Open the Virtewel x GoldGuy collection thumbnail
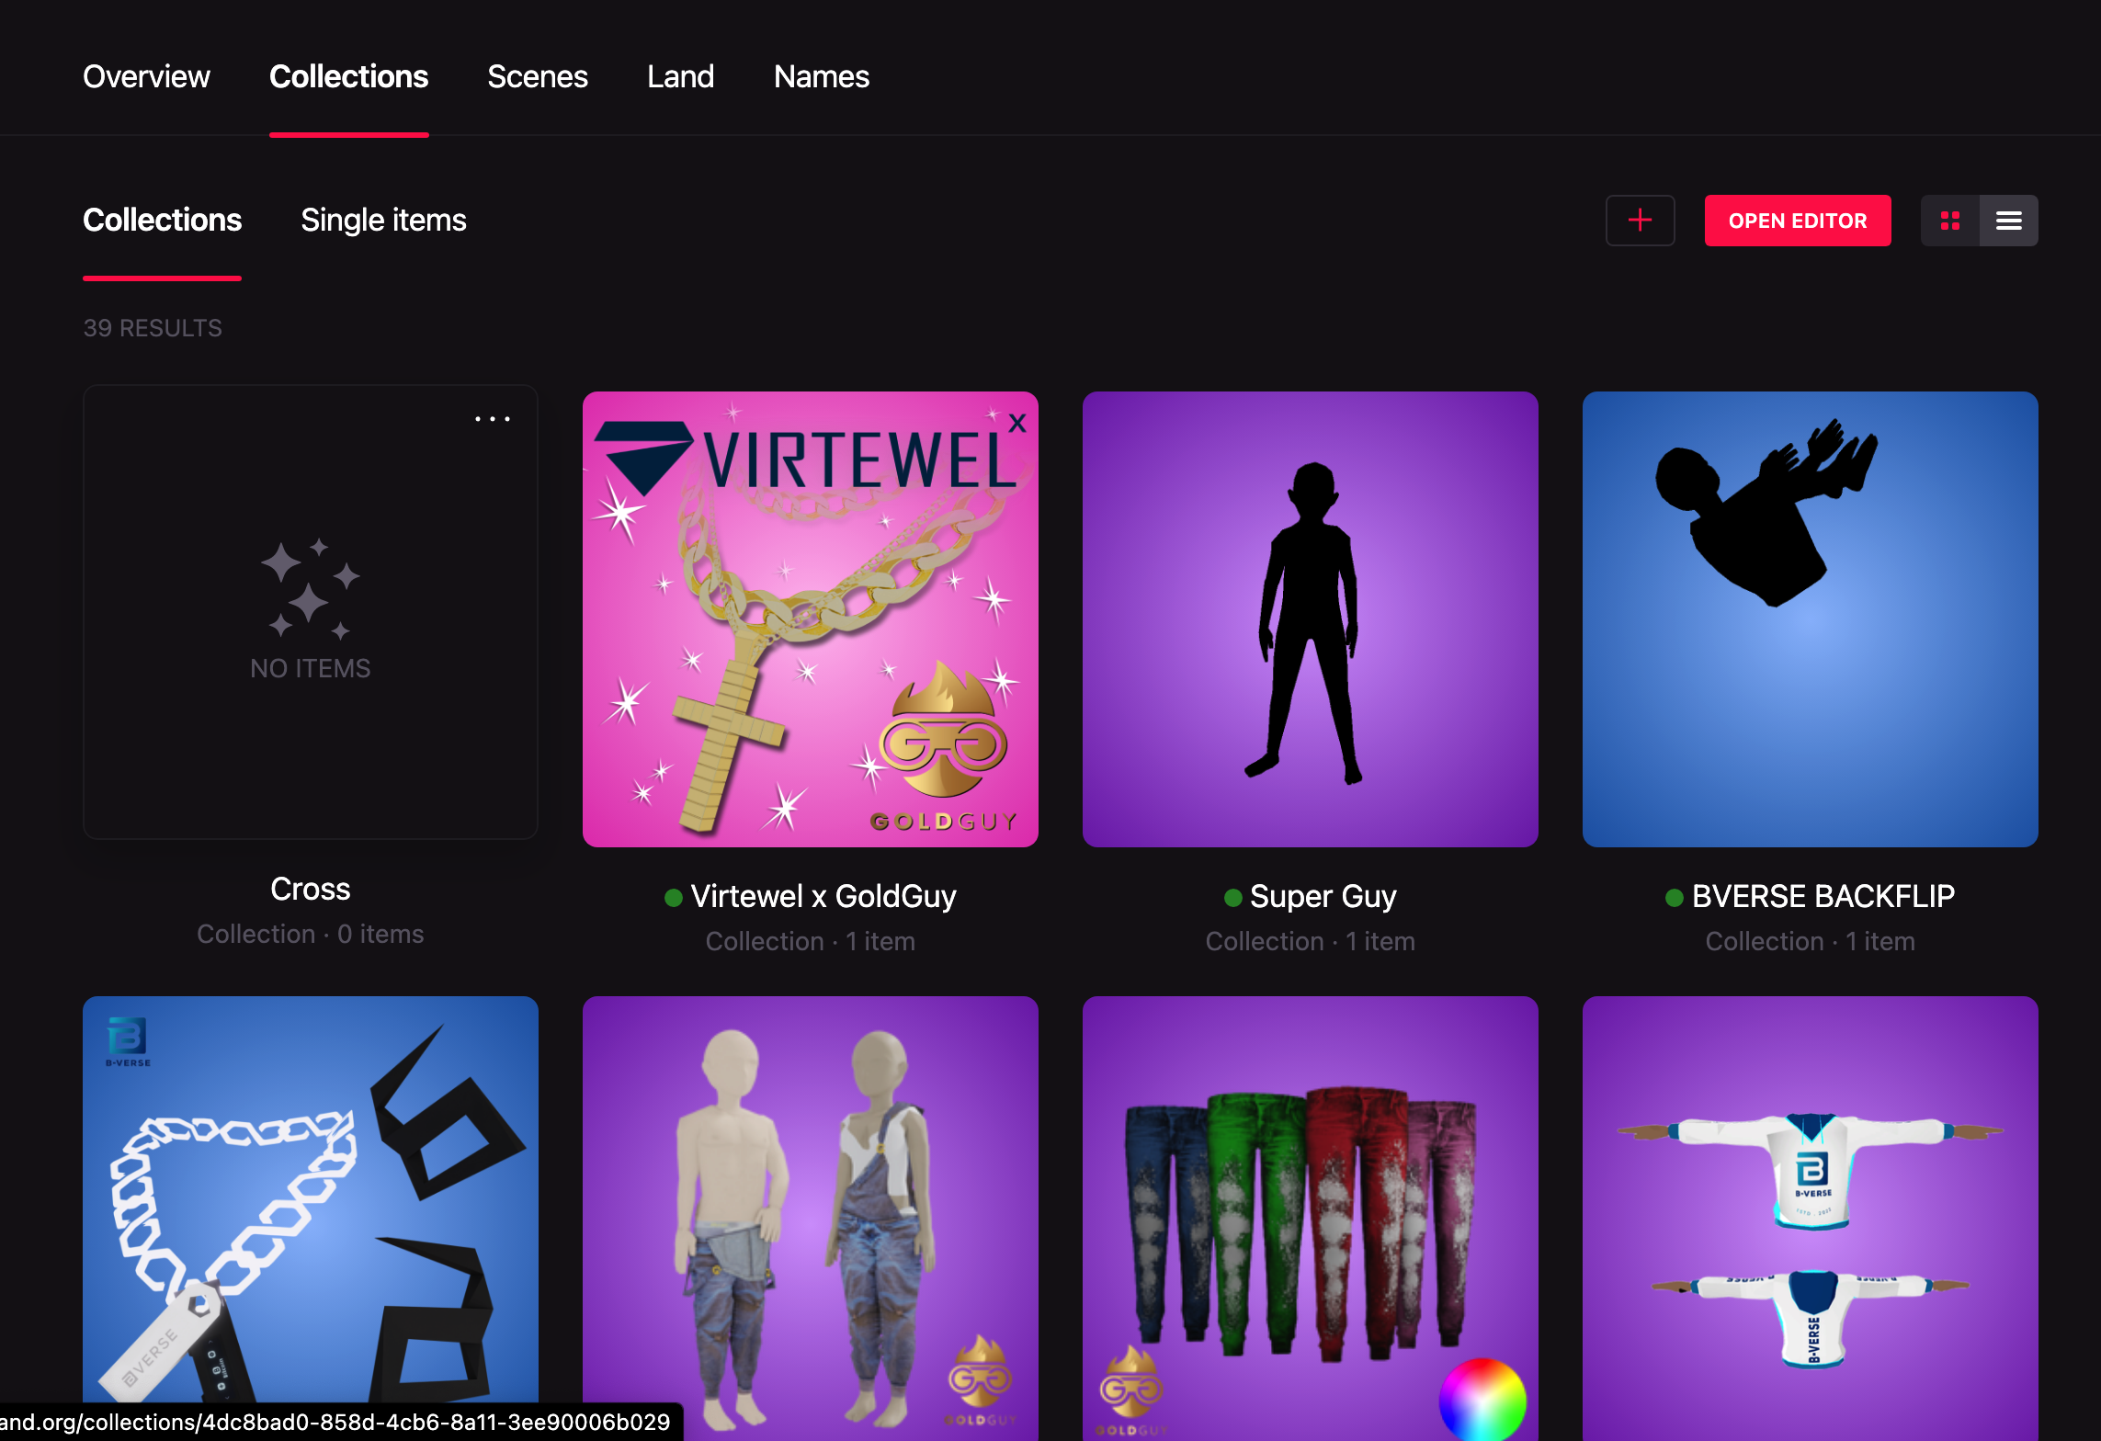This screenshot has height=1441, width=2101. point(810,618)
